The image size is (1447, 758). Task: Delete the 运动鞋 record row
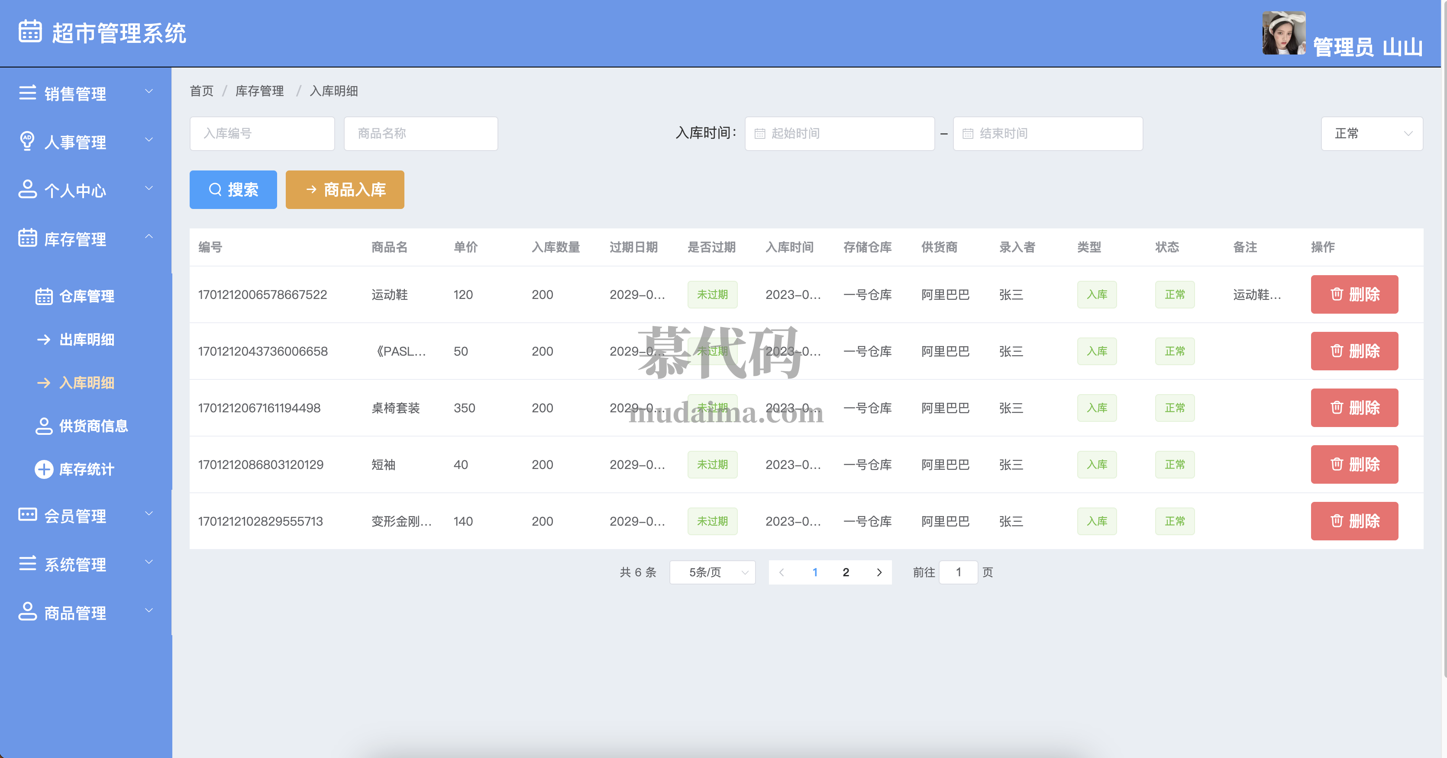pos(1354,294)
